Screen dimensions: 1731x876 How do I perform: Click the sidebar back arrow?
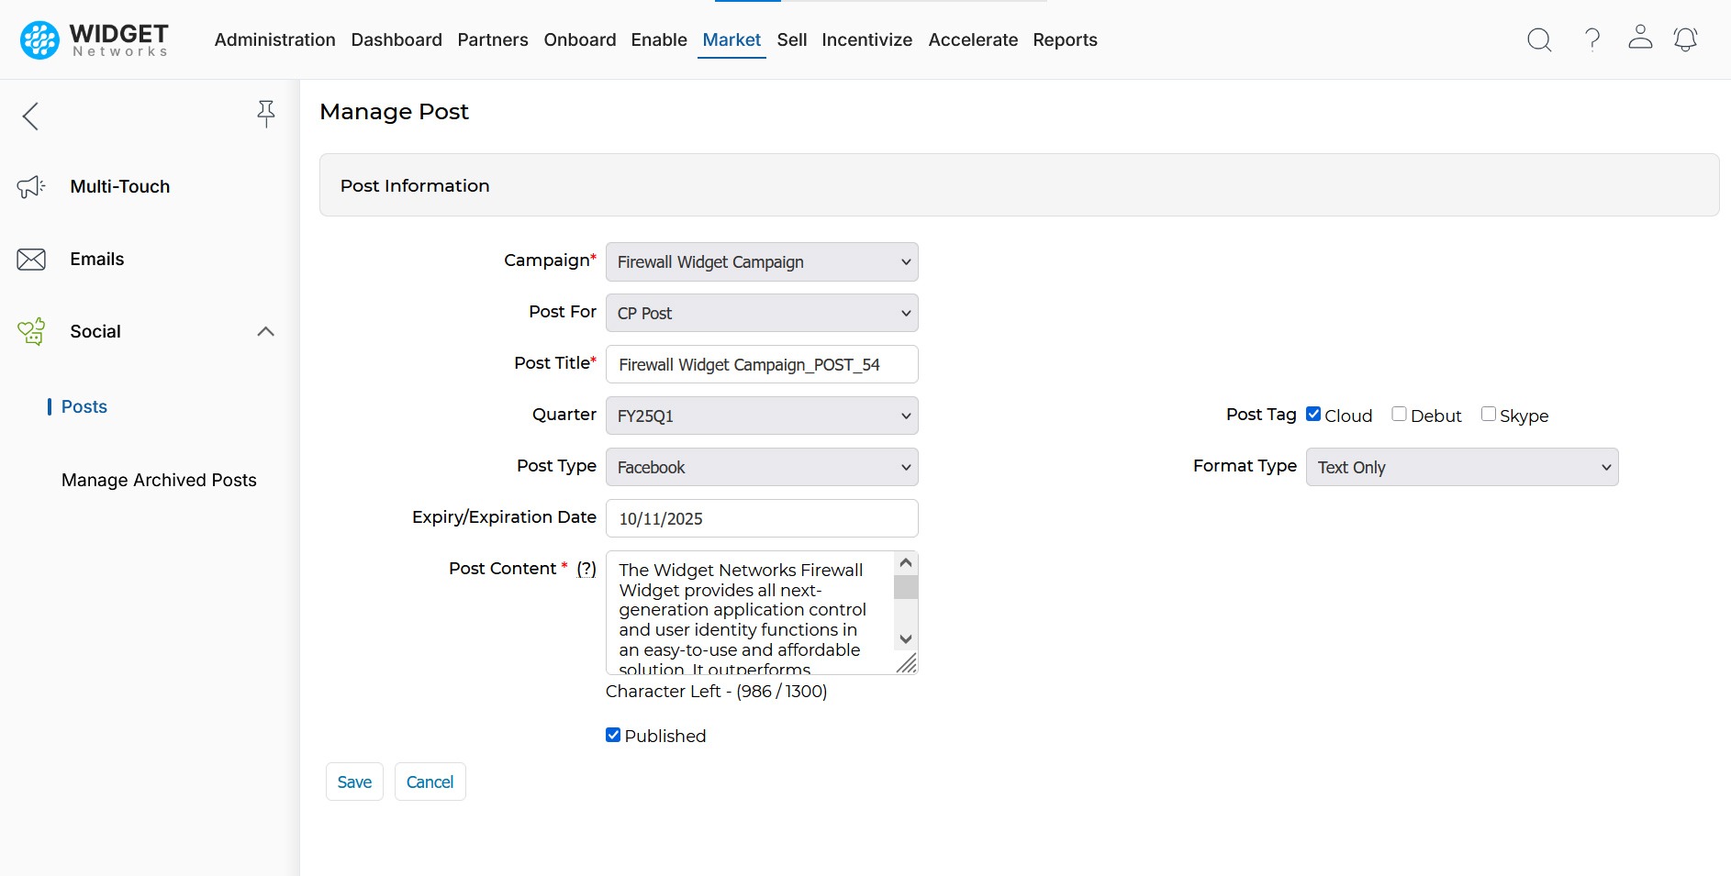pos(30,116)
